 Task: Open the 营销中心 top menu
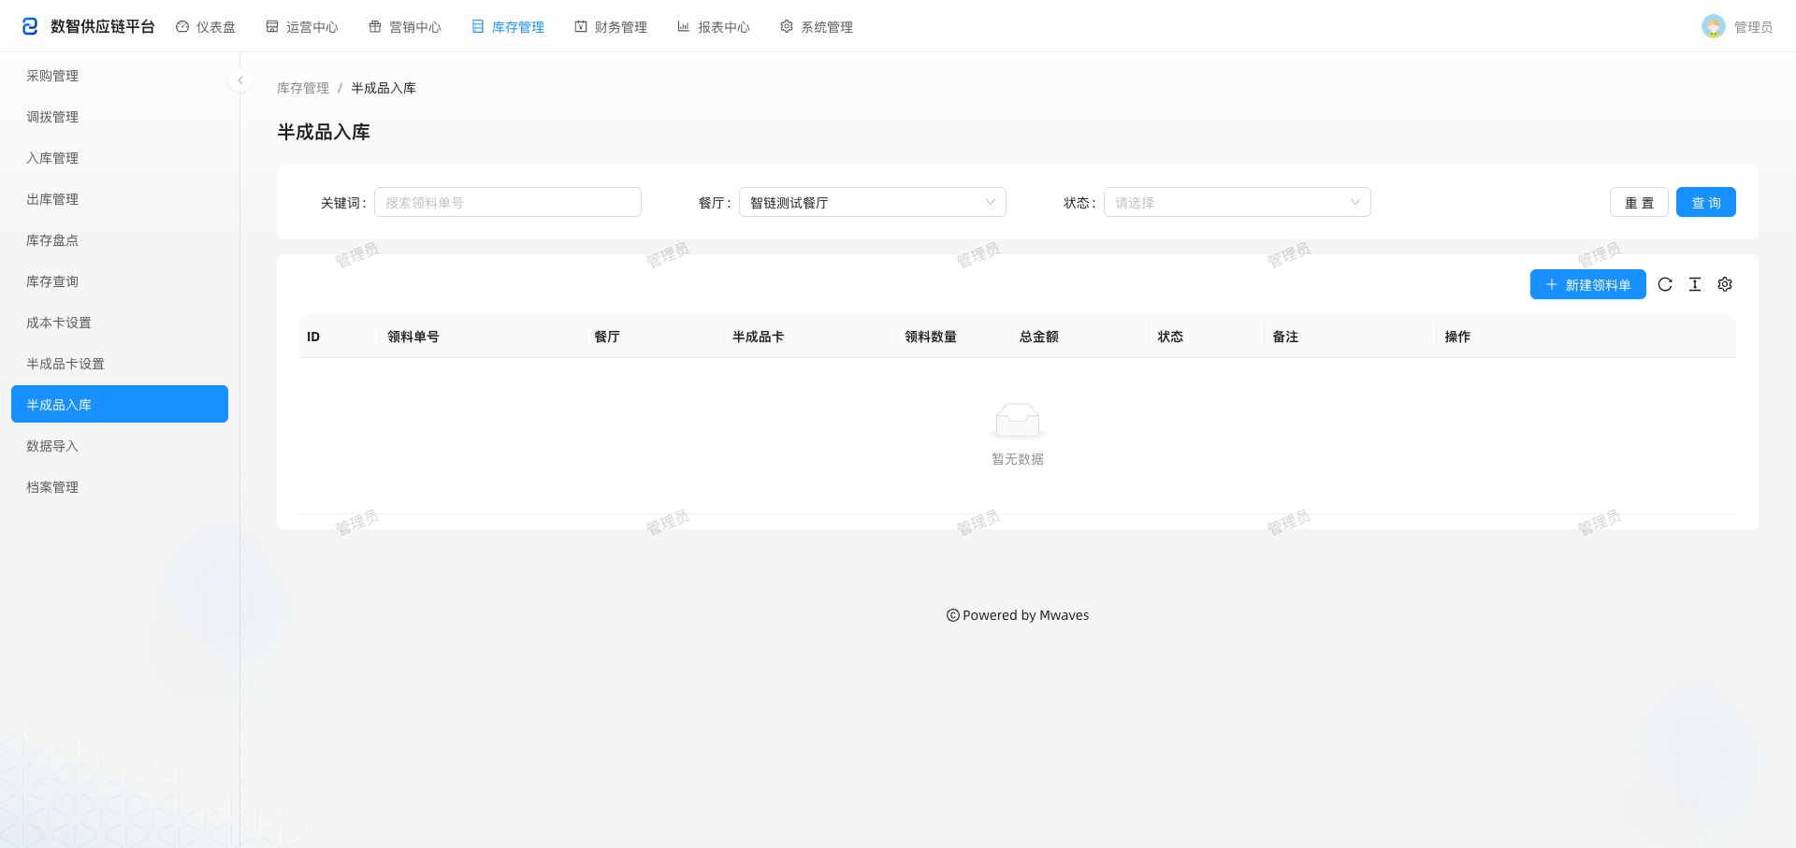(x=405, y=27)
